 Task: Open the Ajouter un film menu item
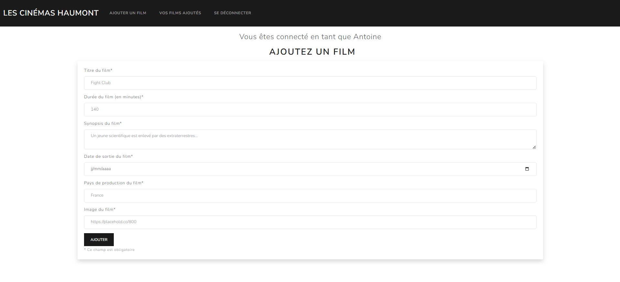(x=128, y=13)
